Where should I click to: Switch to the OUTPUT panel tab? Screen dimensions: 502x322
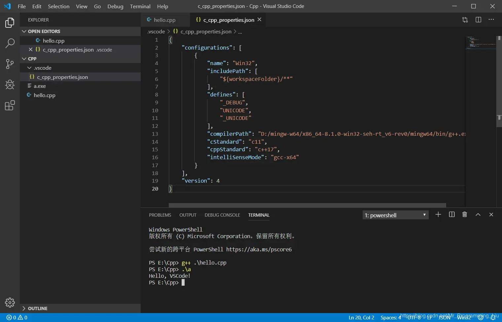pos(188,215)
